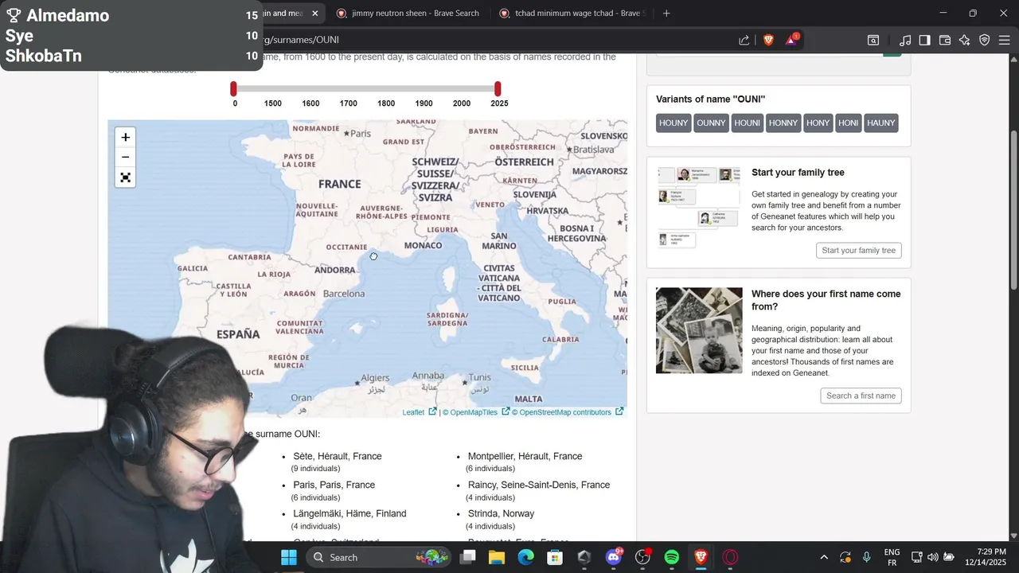Click the 1800 mark on the timeline
The image size is (1019, 573).
point(386,103)
